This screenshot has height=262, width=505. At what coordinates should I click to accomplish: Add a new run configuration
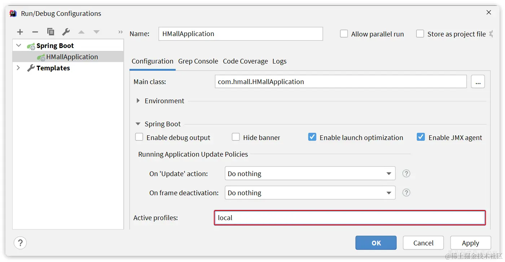click(x=20, y=32)
